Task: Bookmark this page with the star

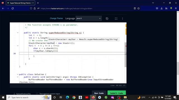Action: coord(139,8)
